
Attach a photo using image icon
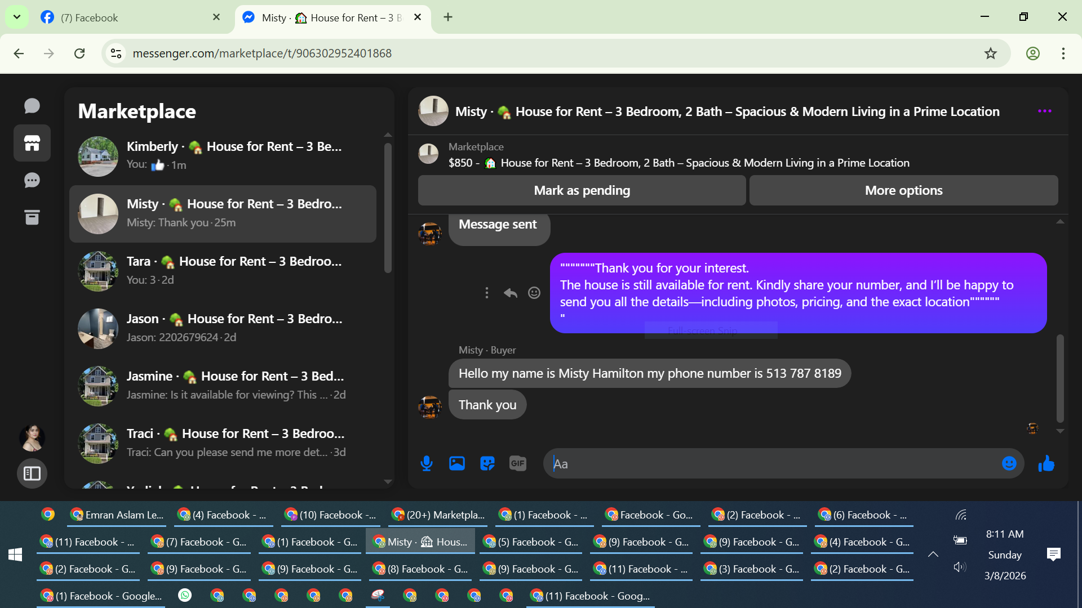tap(457, 463)
